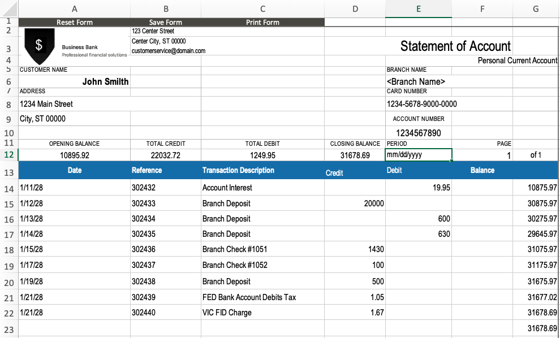Click the City, ST 00000 cell
The image size is (560, 338).
[74, 119]
